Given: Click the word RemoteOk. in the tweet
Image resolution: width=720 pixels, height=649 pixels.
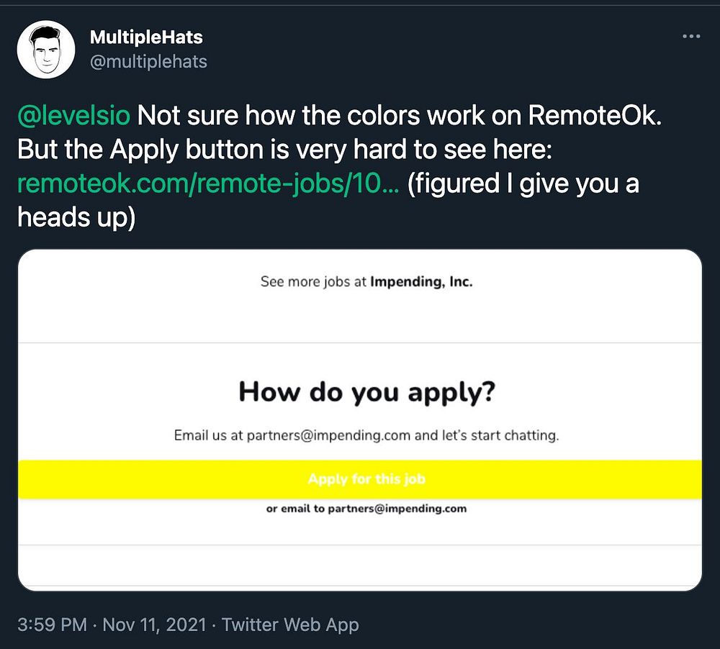Looking at the screenshot, I should [x=595, y=114].
